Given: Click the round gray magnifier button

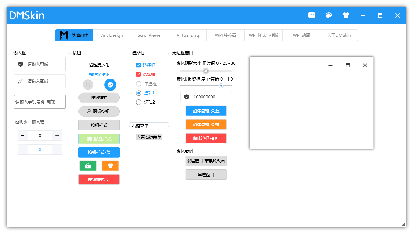Looking at the screenshot, I should [x=88, y=85].
